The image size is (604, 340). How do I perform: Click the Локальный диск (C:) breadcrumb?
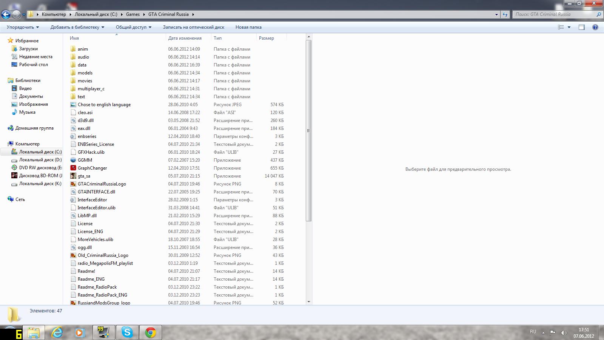pyautogui.click(x=96, y=14)
